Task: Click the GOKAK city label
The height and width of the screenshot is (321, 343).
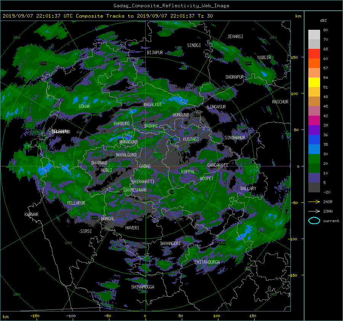Action: pyautogui.click(x=84, y=106)
